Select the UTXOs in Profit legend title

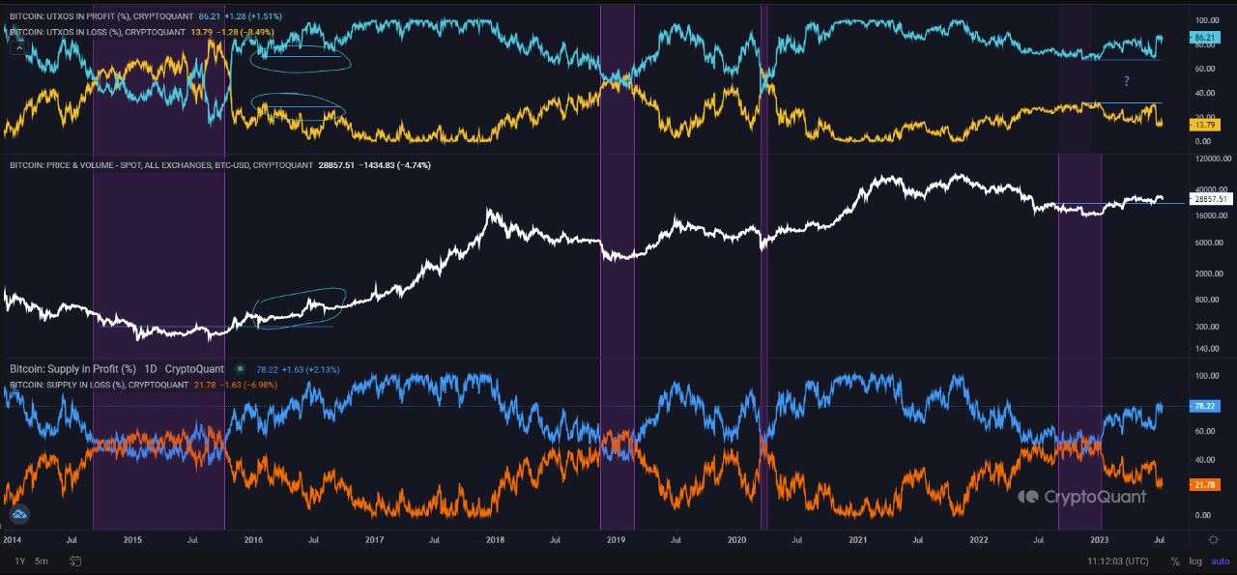(101, 18)
